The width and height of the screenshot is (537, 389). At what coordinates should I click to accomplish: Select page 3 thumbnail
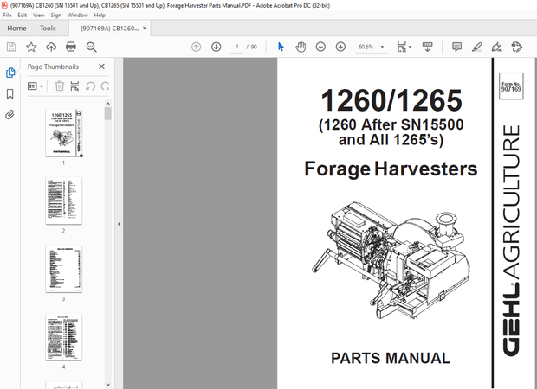click(64, 269)
